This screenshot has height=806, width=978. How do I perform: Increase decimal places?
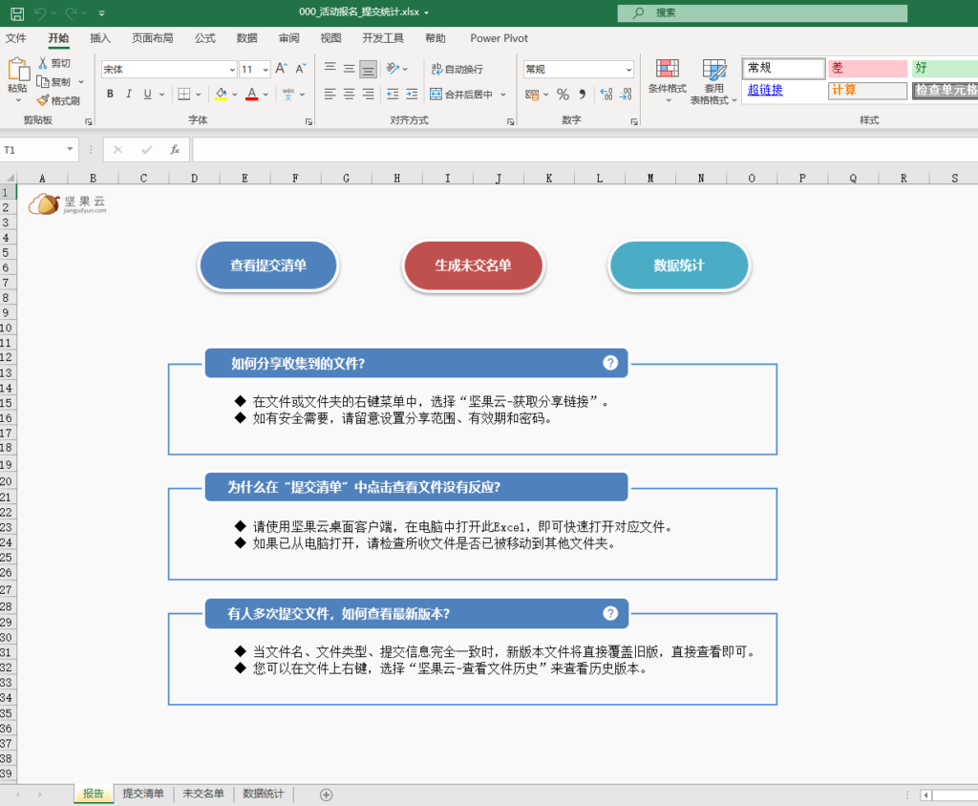[606, 95]
